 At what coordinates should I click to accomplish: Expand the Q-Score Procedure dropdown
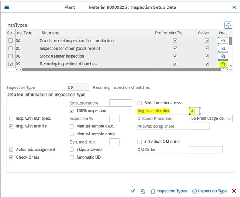tap(230, 119)
